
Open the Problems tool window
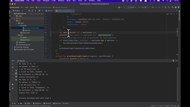(37, 103)
